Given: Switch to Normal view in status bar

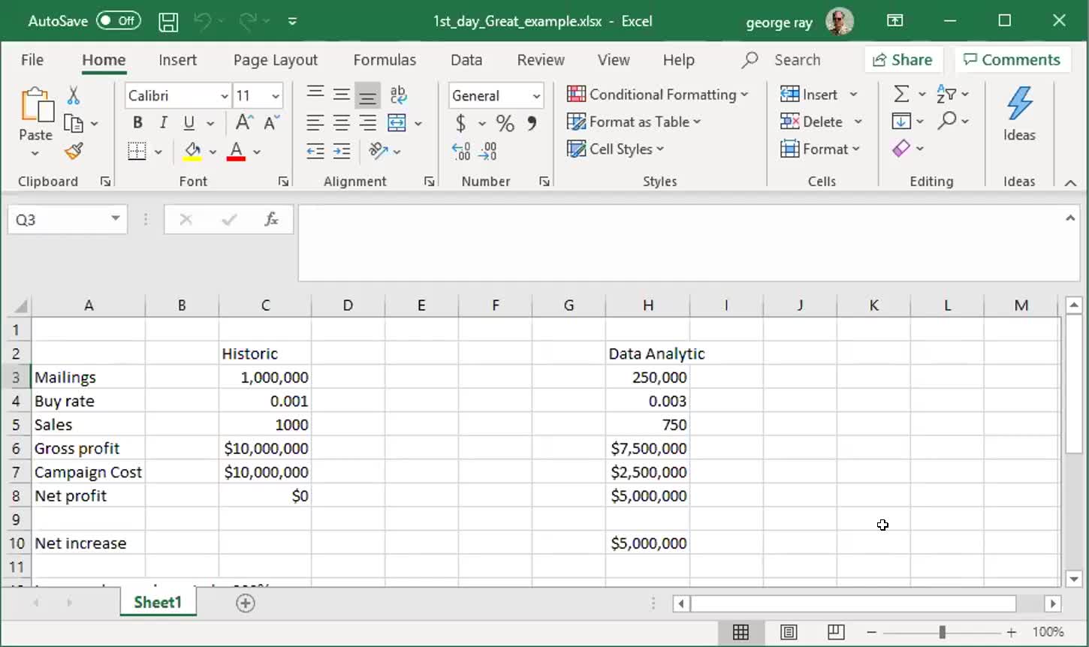Looking at the screenshot, I should (x=741, y=632).
